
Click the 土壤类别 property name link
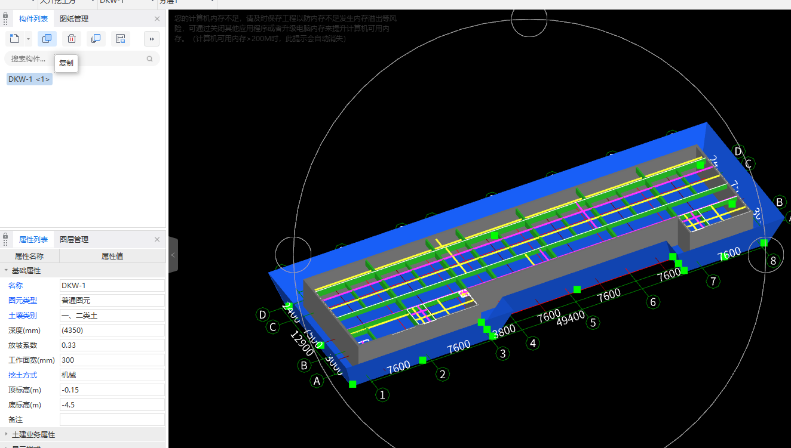pyautogui.click(x=23, y=315)
